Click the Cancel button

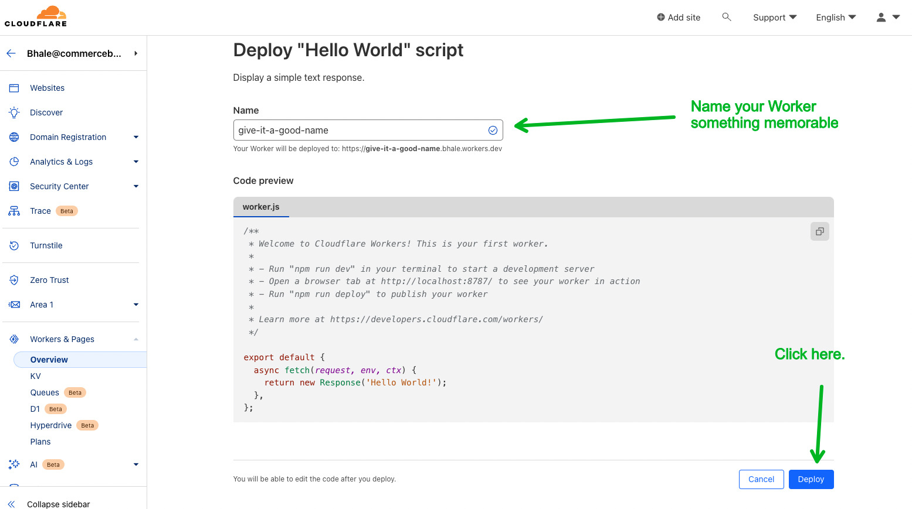click(761, 479)
